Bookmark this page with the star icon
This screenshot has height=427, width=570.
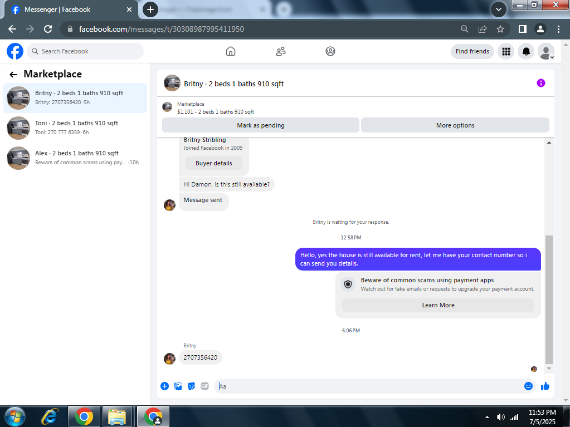tap(500, 29)
